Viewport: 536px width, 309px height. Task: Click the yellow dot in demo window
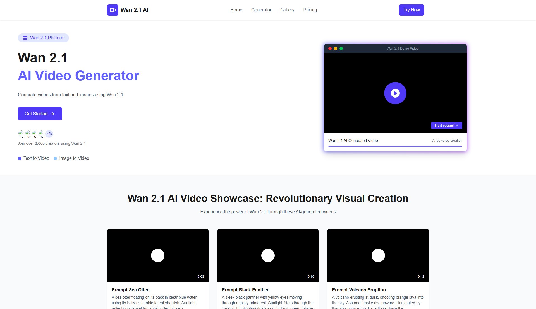336,49
